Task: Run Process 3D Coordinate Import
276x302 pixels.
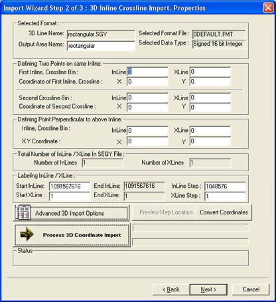Action: click(x=72, y=235)
